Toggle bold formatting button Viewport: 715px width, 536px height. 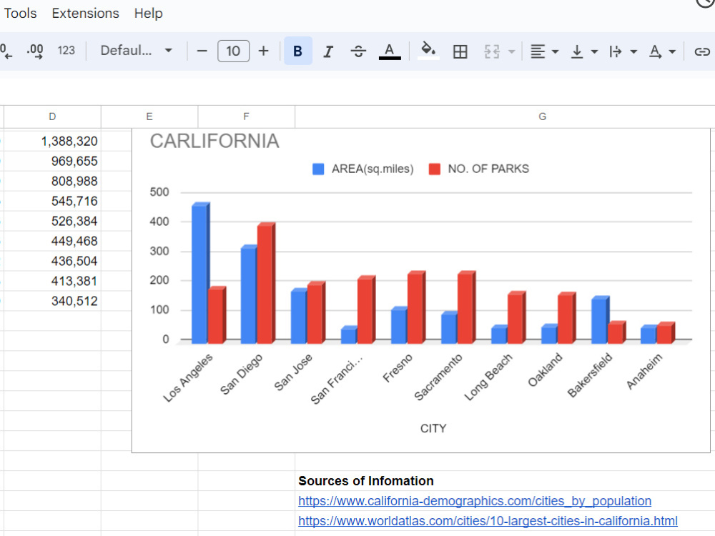coord(297,51)
